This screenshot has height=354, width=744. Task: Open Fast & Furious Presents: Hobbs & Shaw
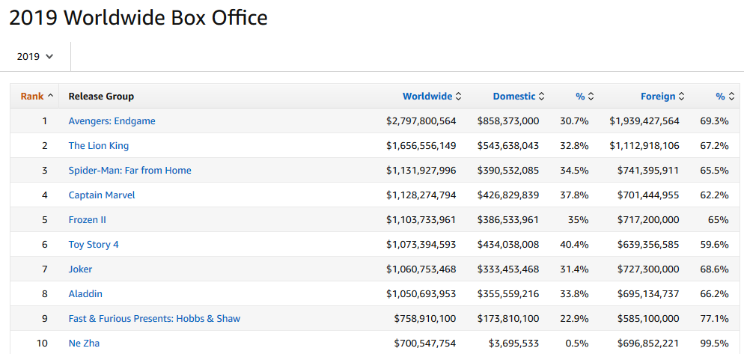tap(154, 318)
